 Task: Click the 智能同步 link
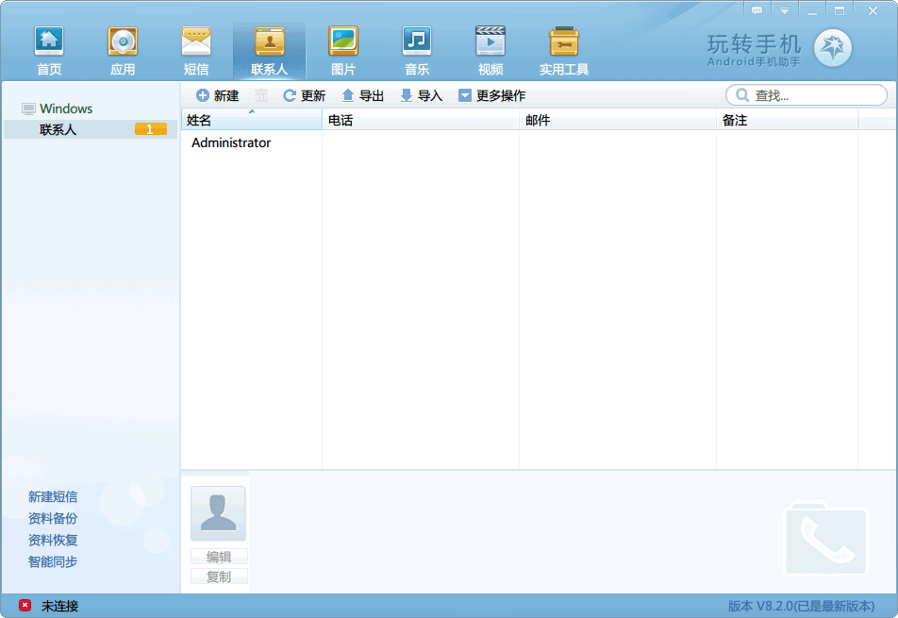pos(53,562)
